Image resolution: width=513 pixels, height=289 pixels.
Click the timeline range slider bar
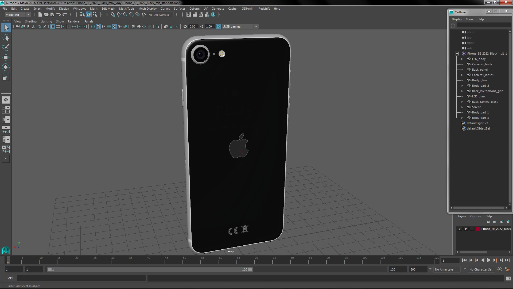(x=150, y=269)
